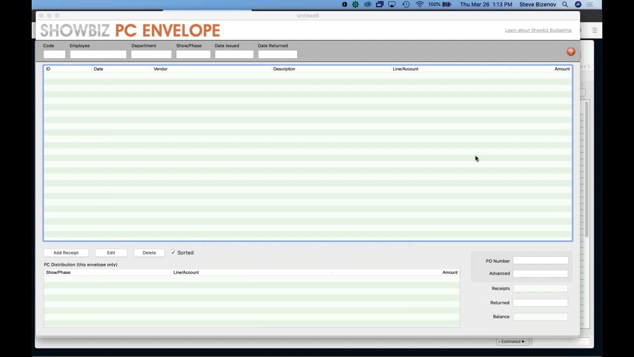Click the hamburger menu icon in the background window
Screen dimensions: 634x357
click(594, 30)
